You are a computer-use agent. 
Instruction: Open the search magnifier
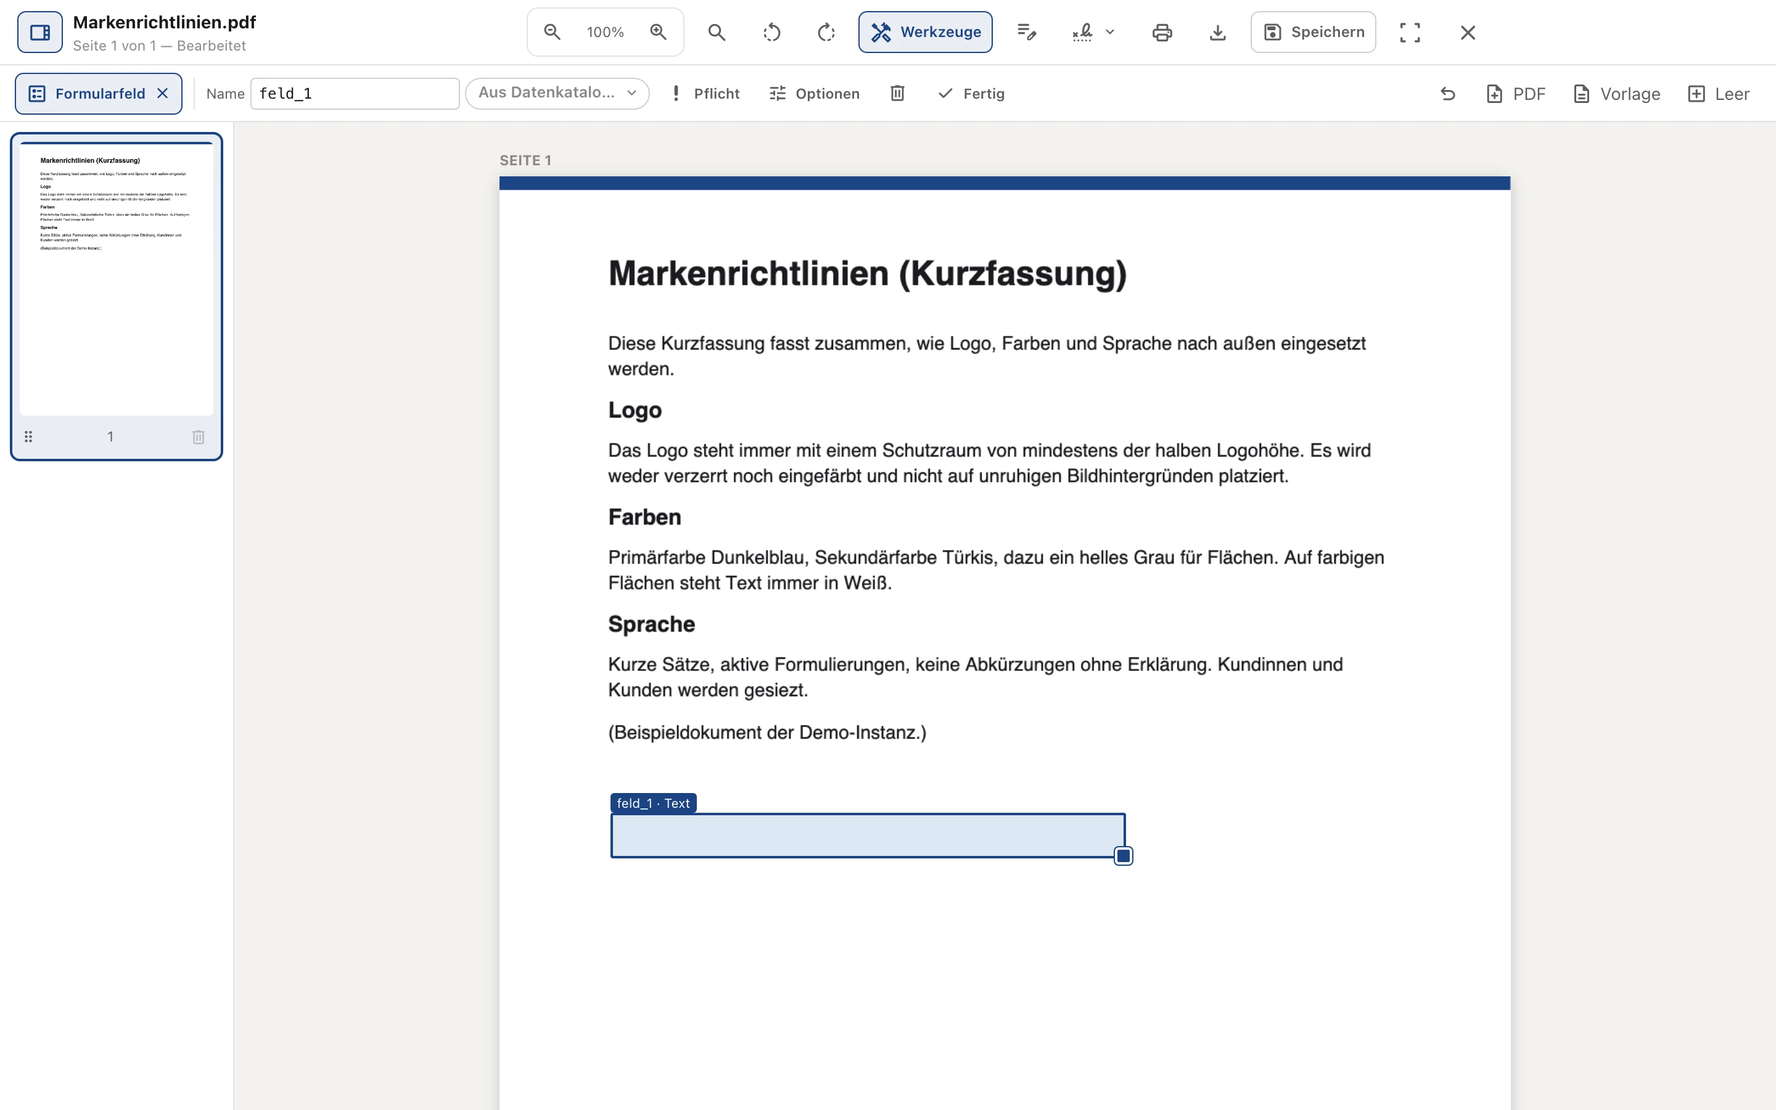pyautogui.click(x=717, y=32)
